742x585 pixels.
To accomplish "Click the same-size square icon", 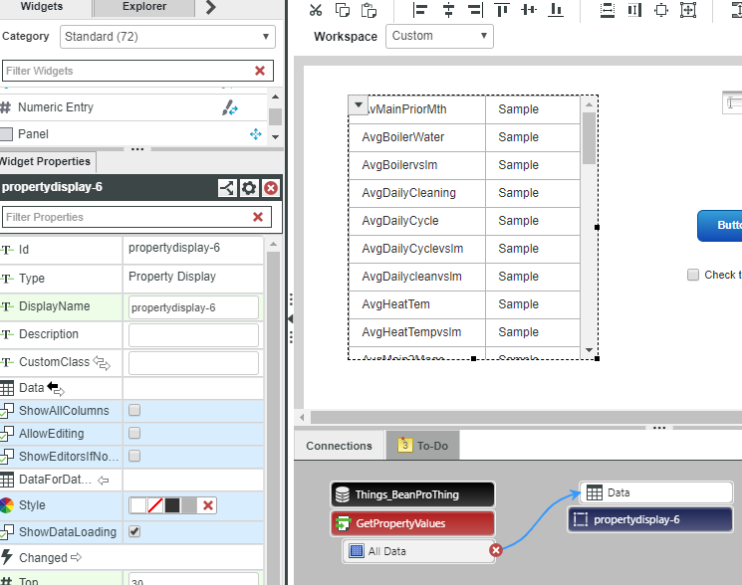I will [661, 9].
